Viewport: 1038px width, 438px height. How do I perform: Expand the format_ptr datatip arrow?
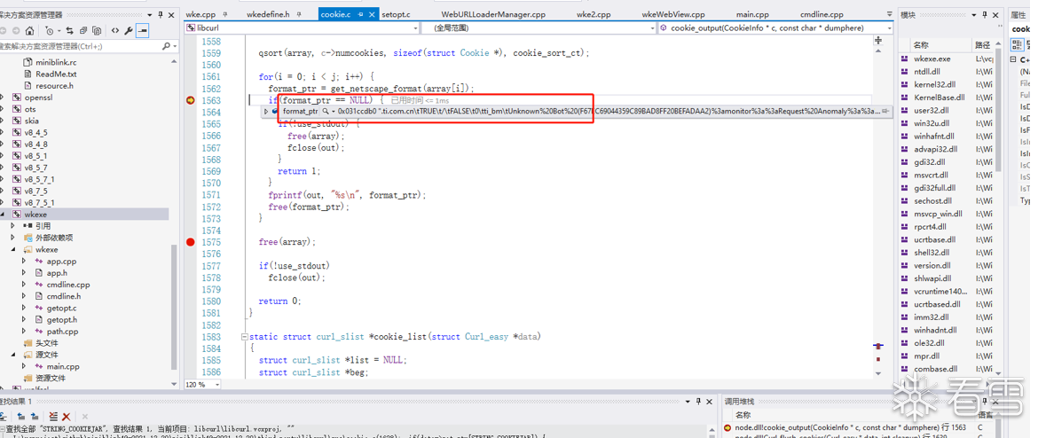[267, 112]
